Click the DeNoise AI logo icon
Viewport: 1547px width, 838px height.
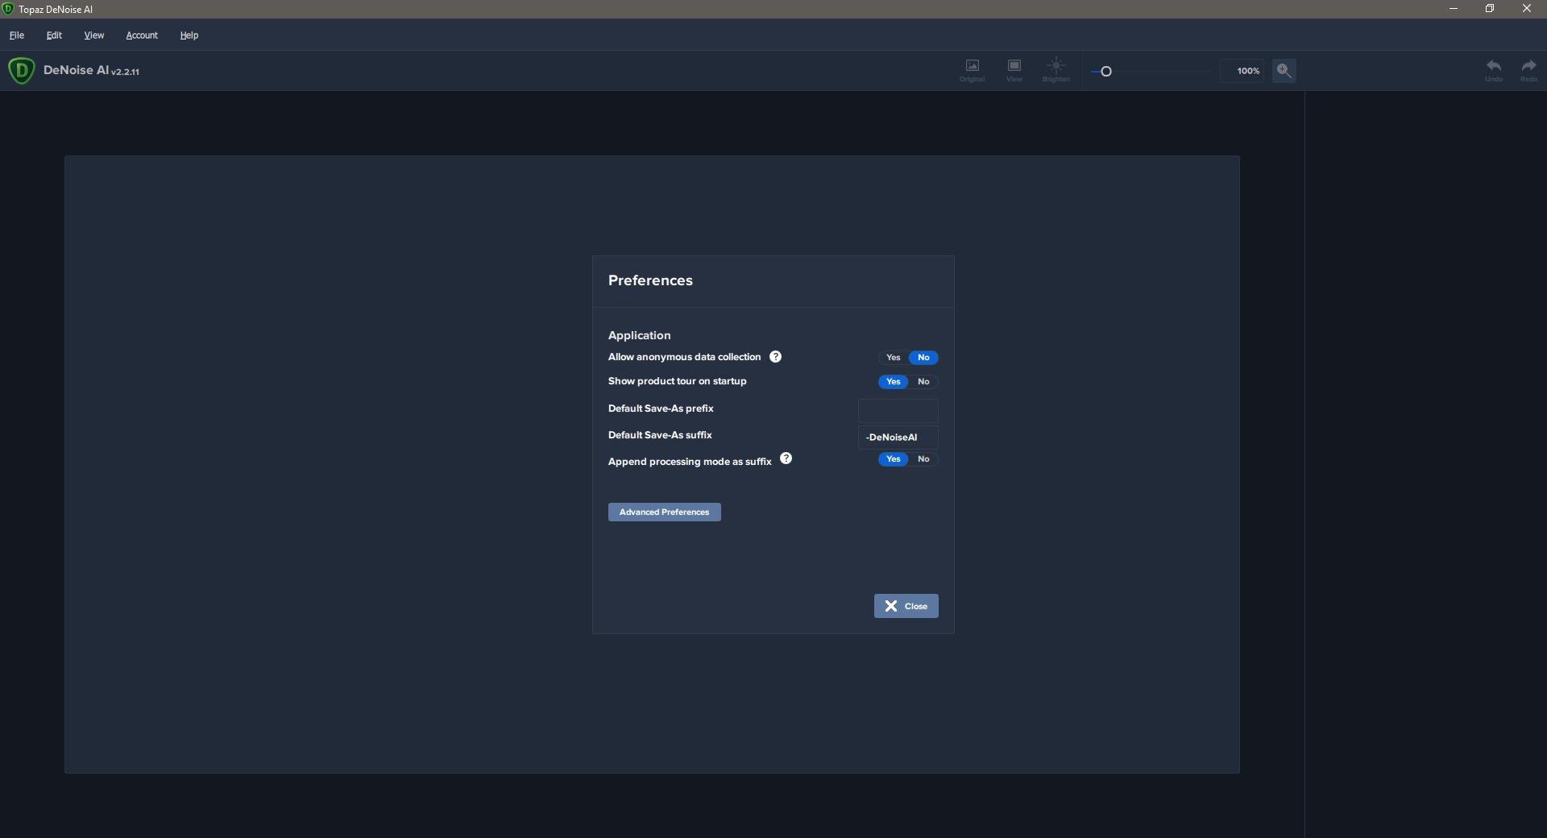click(x=22, y=70)
